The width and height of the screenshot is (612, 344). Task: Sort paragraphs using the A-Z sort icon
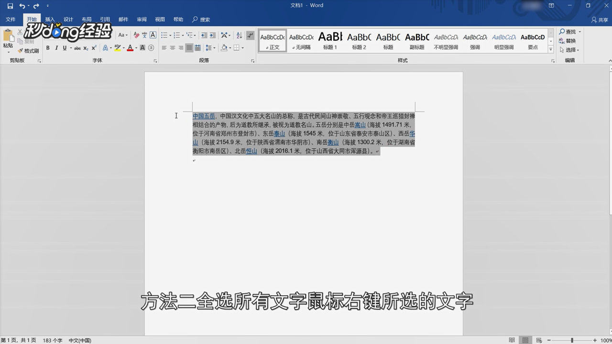pos(240,35)
